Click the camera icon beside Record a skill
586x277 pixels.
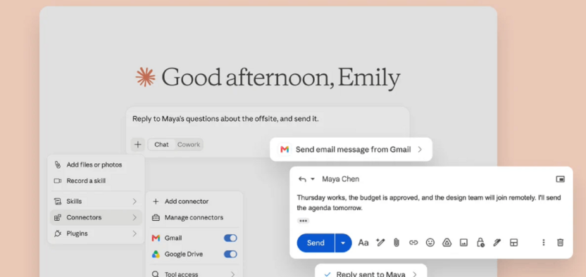pyautogui.click(x=58, y=181)
